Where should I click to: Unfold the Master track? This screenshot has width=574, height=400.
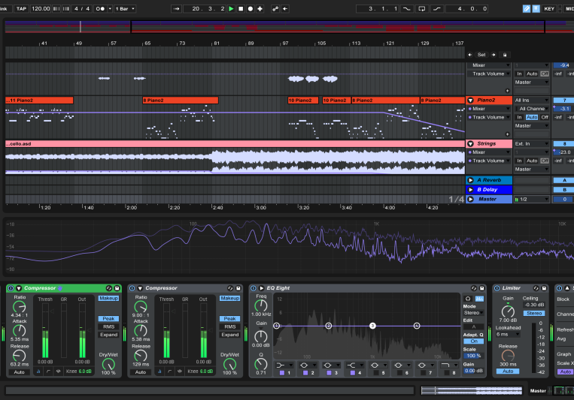(471, 199)
